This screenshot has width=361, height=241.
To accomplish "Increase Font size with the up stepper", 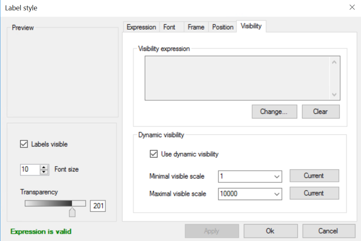I will pyautogui.click(x=44, y=167).
